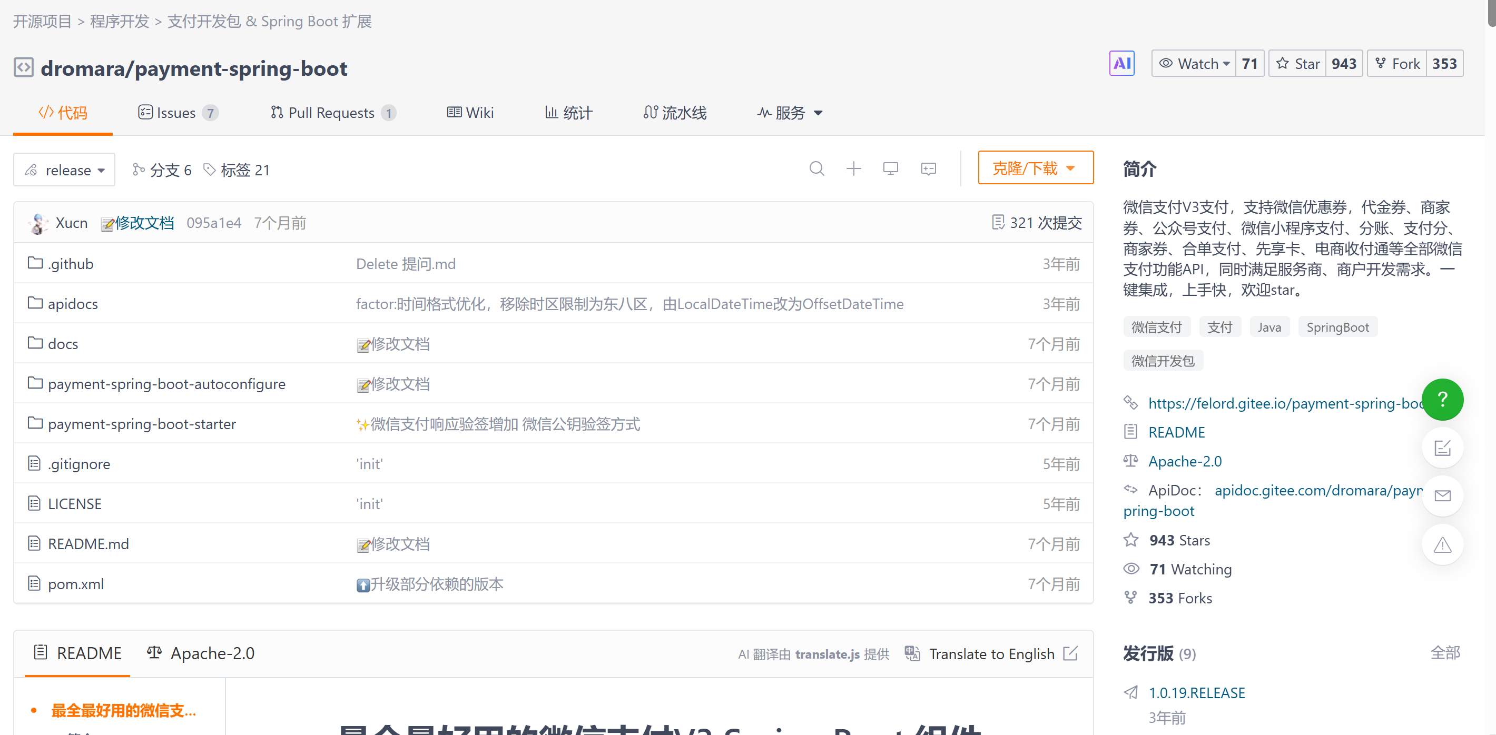Open repository file search magnifier icon
Screen dimensions: 1496x735
(x=816, y=169)
